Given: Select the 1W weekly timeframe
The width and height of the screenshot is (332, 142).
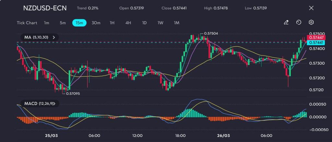Looking at the screenshot, I should [160, 23].
